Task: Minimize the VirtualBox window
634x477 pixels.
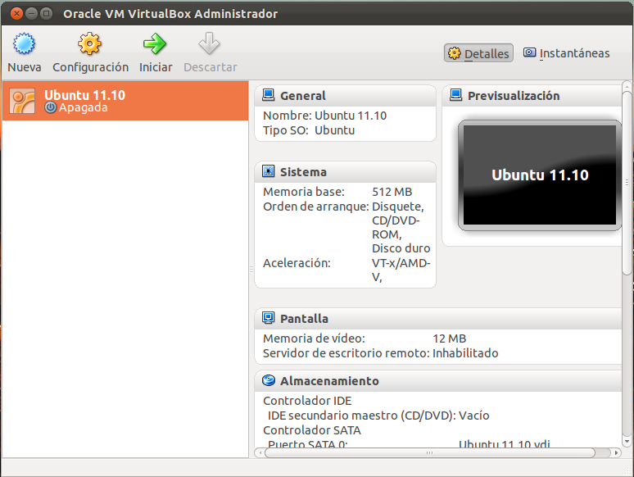Action: tap(32, 14)
